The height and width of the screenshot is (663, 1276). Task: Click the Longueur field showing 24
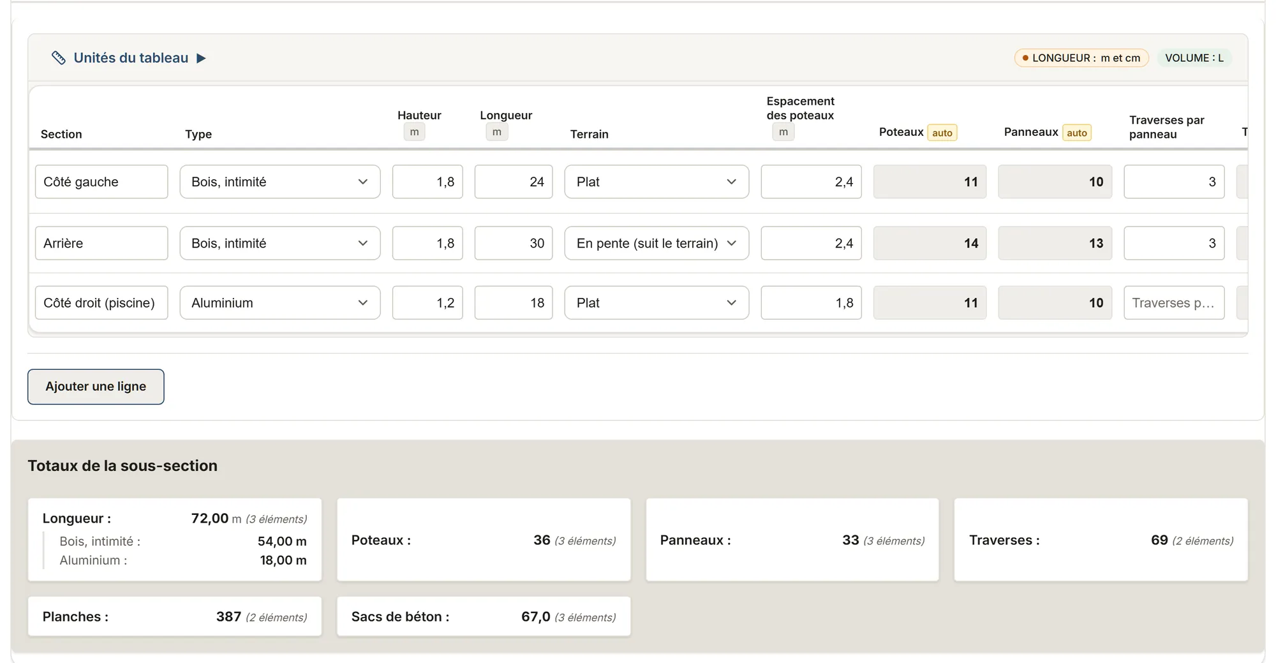tap(514, 182)
